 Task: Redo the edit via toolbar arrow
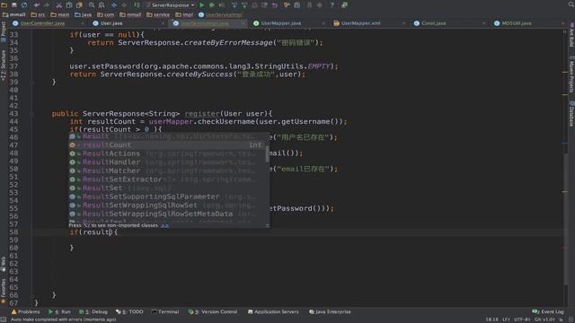tap(47, 5)
